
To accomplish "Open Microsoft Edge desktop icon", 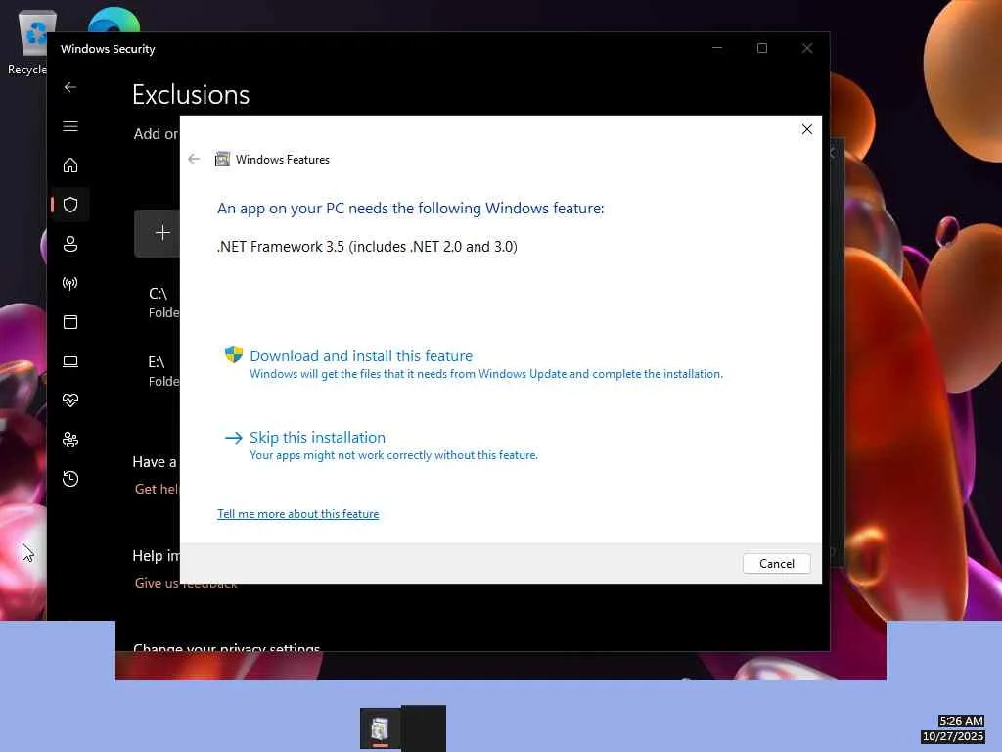I will 114,20.
